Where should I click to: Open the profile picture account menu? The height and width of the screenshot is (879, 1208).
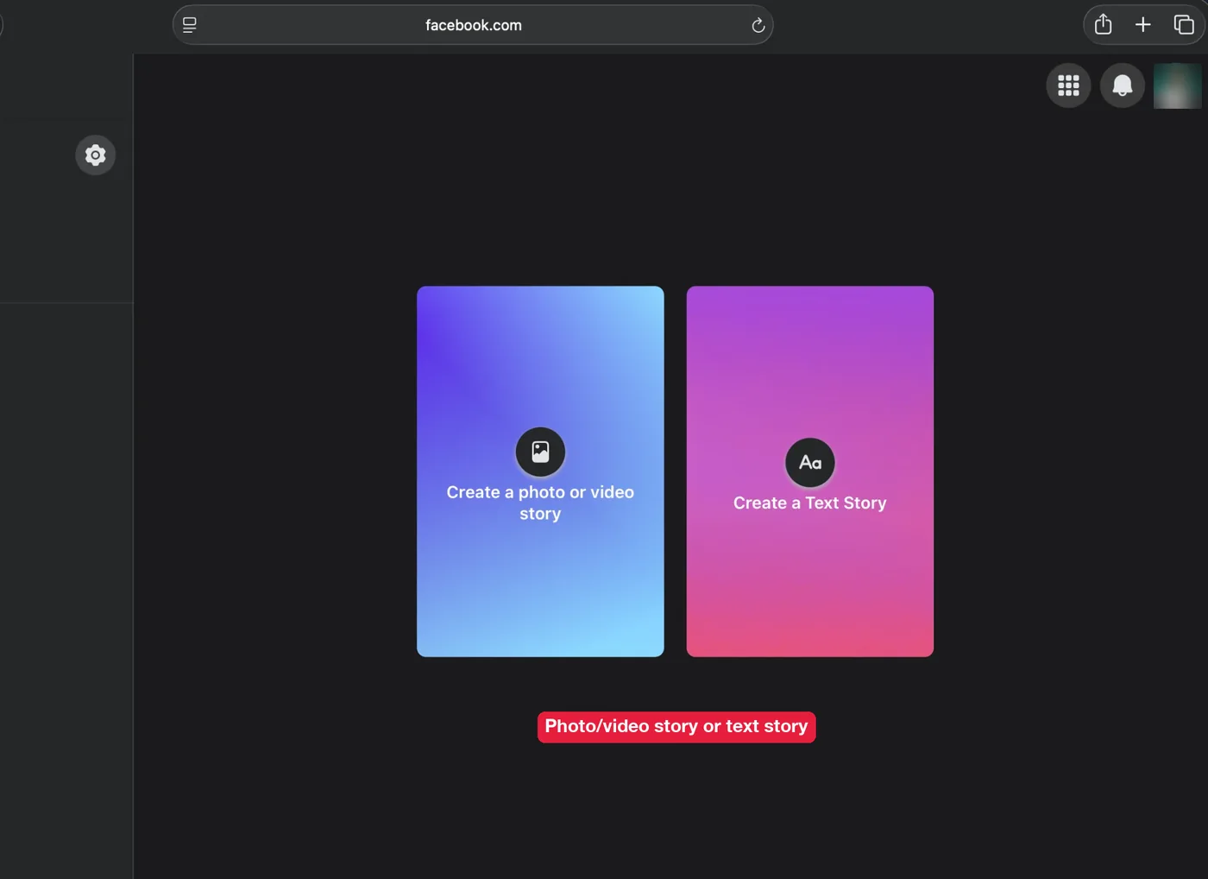click(x=1177, y=85)
